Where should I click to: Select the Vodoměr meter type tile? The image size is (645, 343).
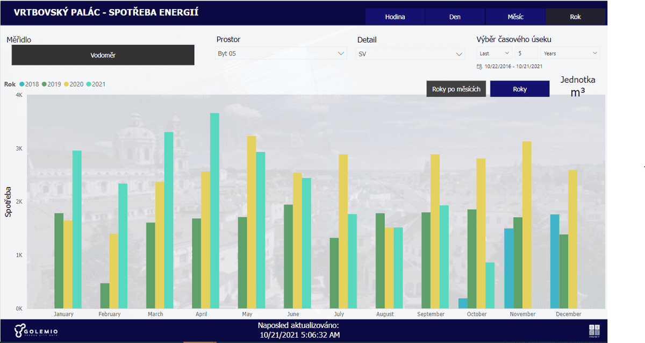coord(103,55)
